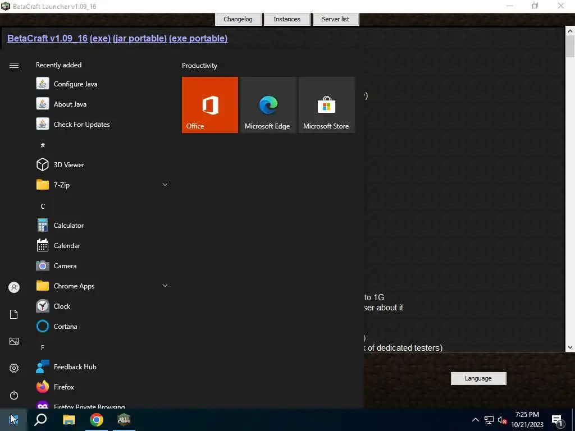This screenshot has height=431, width=575.
Task: Show hidden tray icons arrow
Action: tap(475, 420)
